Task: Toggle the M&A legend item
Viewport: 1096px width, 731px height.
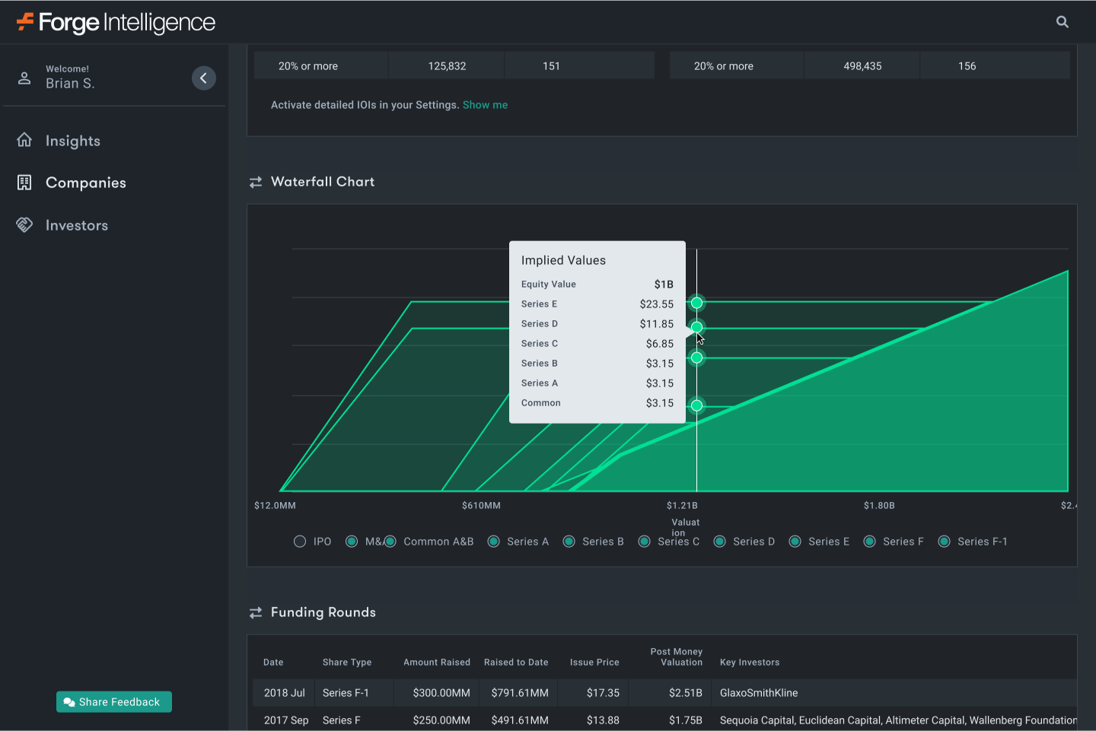Action: 352,541
